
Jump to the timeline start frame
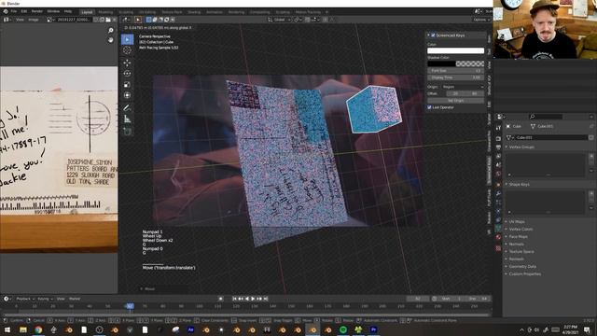234,299
